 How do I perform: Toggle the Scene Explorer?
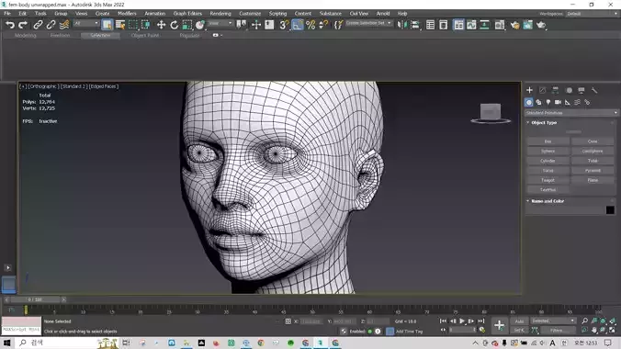pyautogui.click(x=430, y=25)
